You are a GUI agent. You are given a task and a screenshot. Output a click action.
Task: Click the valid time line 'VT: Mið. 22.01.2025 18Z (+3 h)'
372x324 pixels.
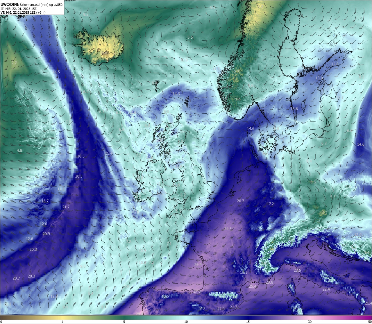tap(23, 12)
